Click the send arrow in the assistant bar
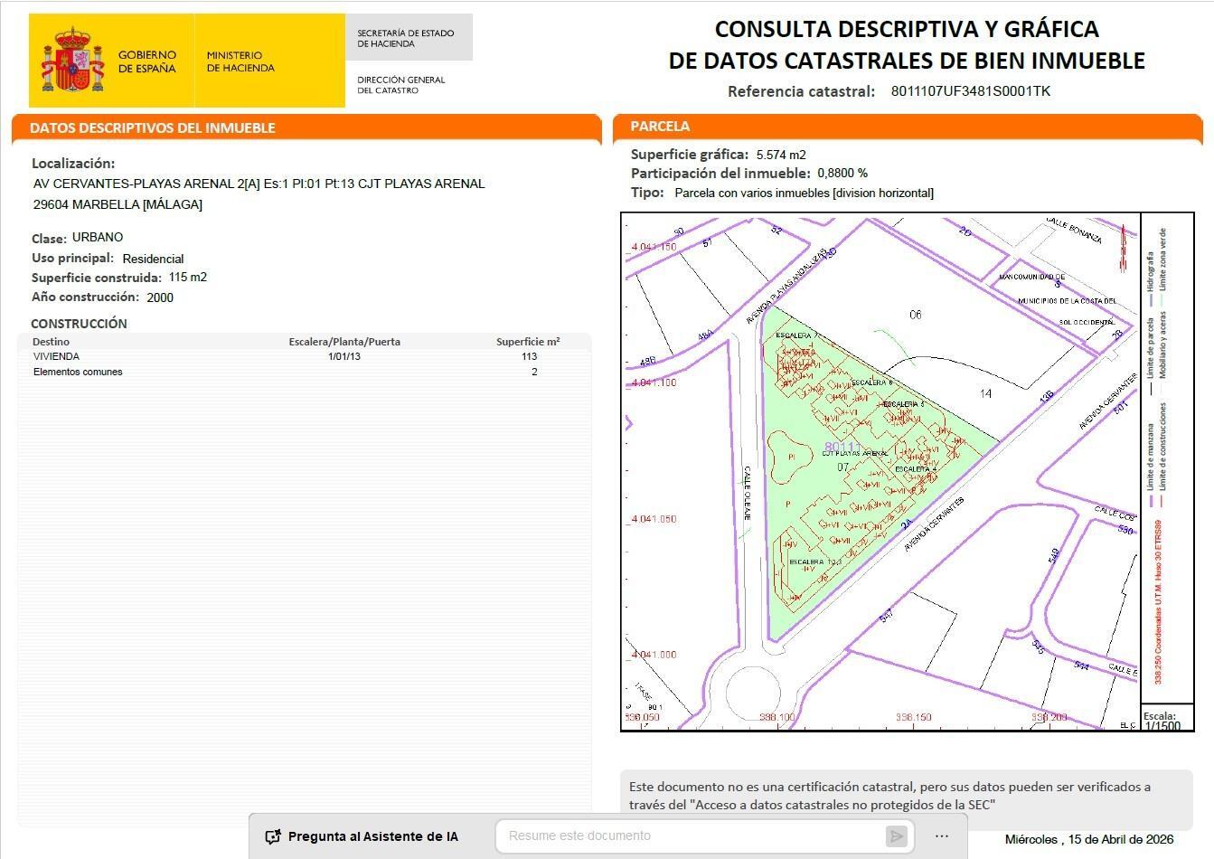The height and width of the screenshot is (859, 1214). click(x=896, y=835)
